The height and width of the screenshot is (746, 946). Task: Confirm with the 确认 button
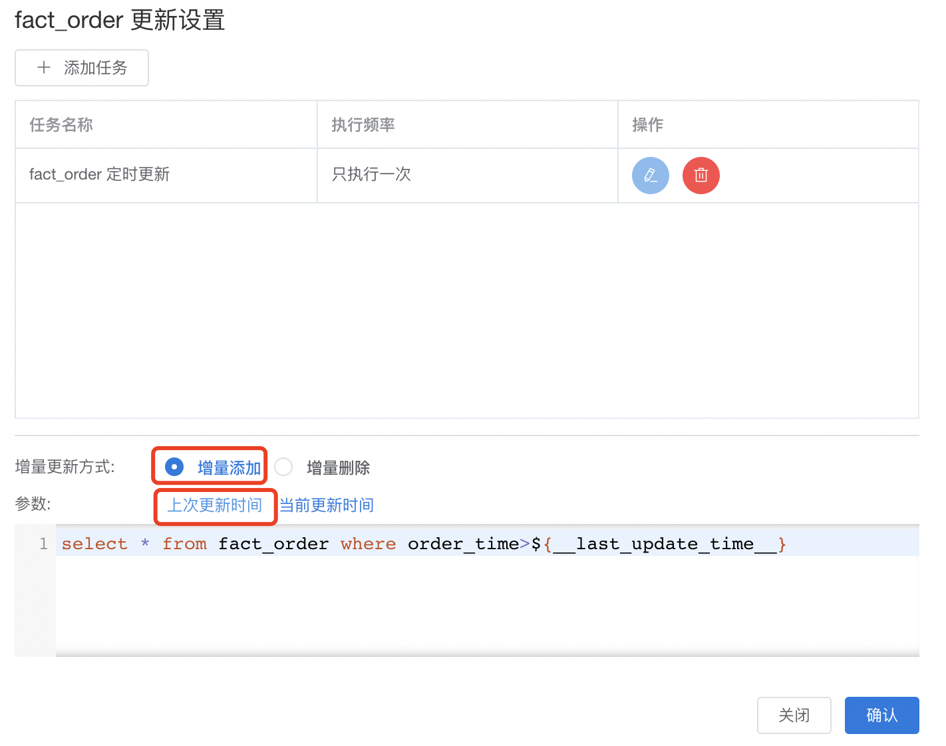(x=881, y=715)
